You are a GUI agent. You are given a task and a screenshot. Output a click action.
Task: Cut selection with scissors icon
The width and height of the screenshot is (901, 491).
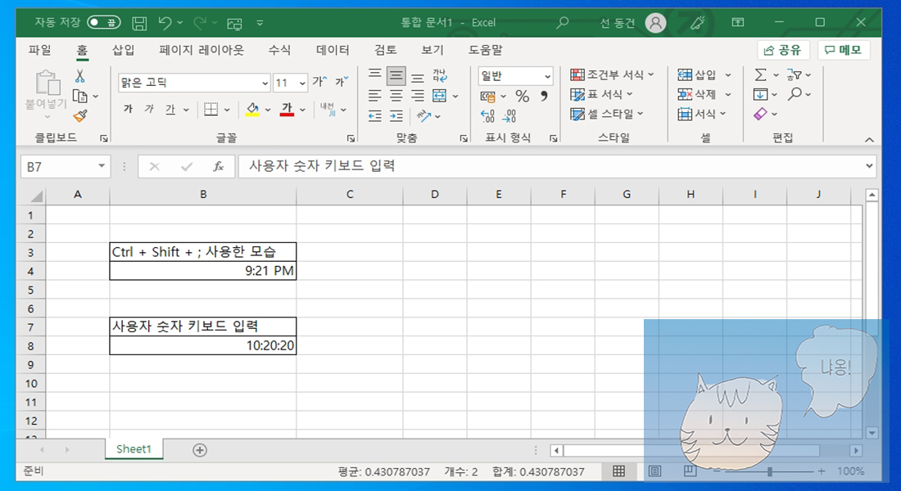pos(80,76)
